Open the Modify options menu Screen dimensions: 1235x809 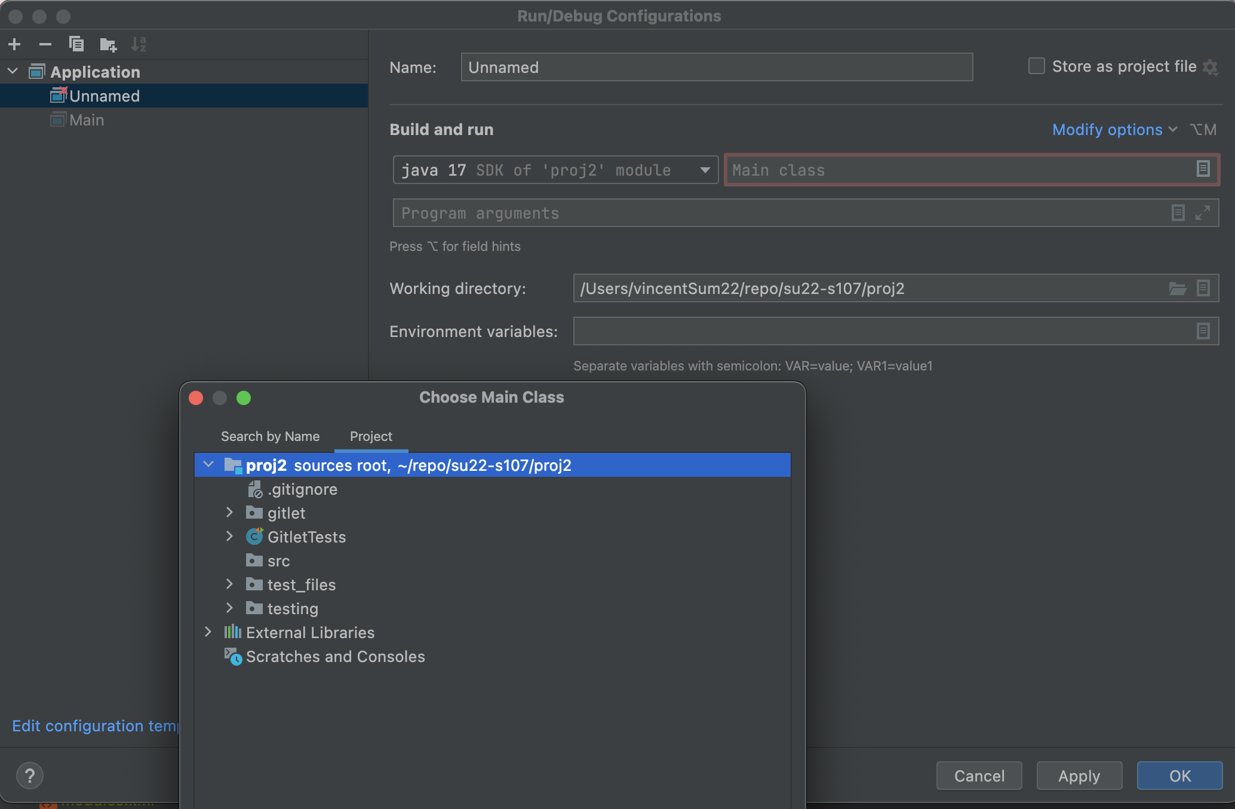tap(1114, 130)
